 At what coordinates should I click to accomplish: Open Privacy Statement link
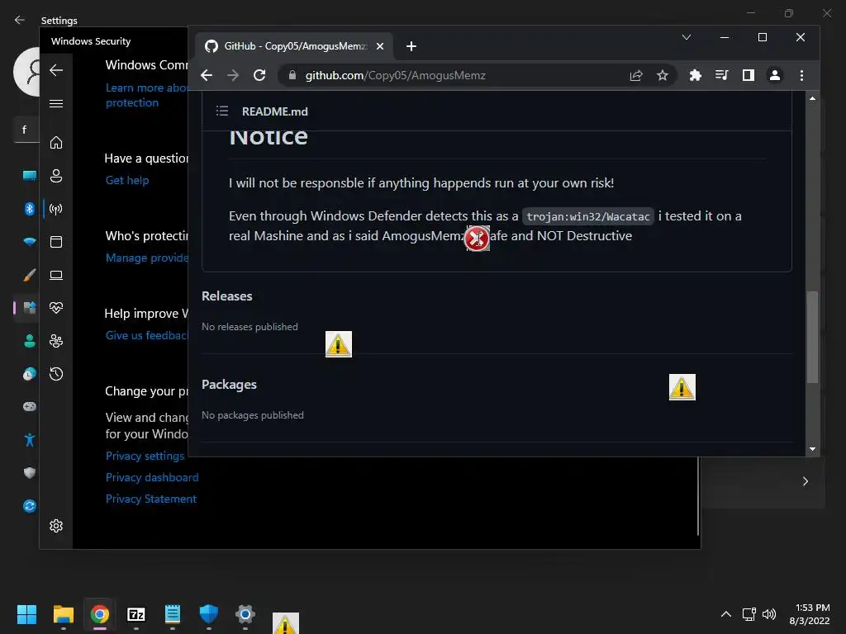151,499
